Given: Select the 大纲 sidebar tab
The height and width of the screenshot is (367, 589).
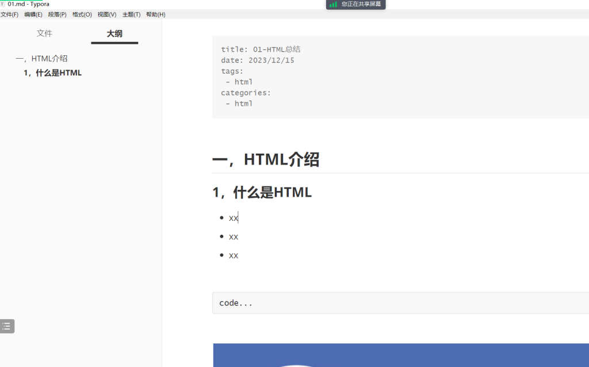Looking at the screenshot, I should (x=114, y=34).
